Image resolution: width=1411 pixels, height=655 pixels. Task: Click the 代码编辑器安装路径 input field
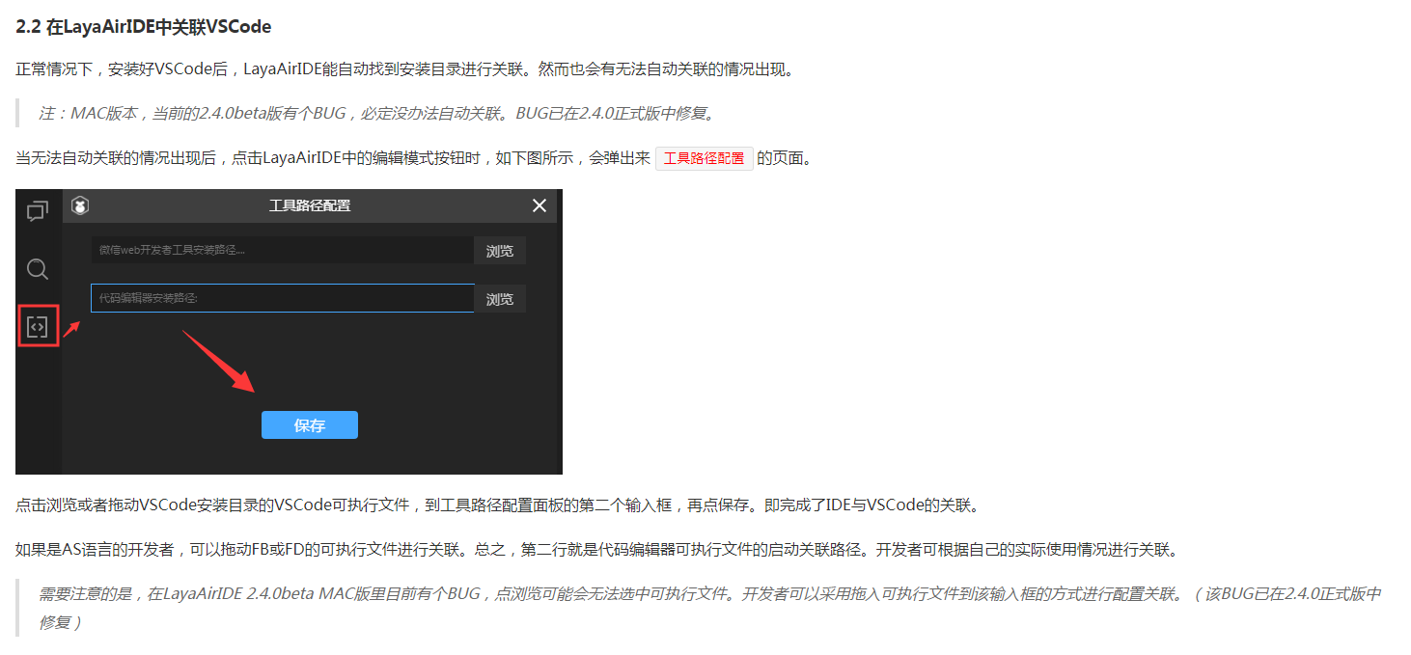tap(282, 298)
